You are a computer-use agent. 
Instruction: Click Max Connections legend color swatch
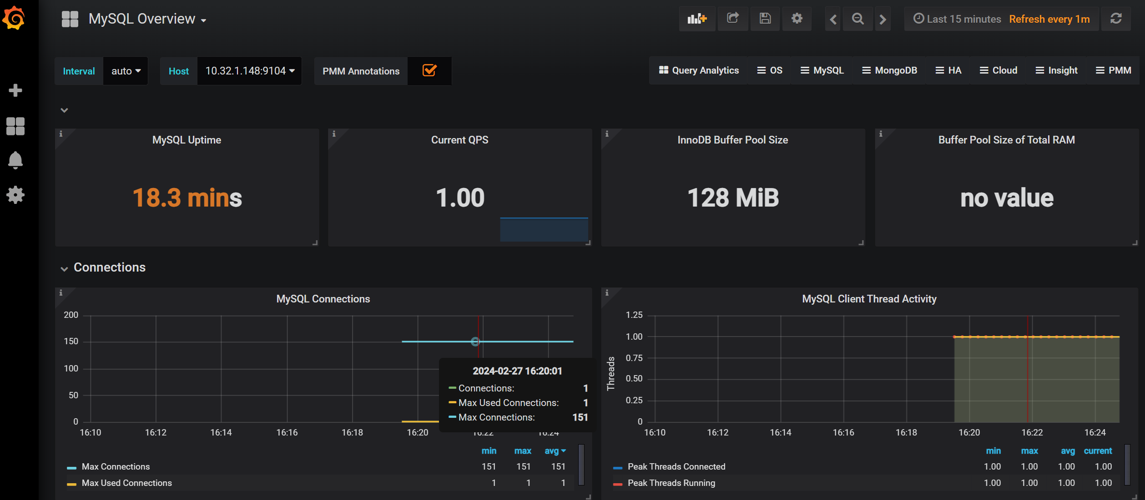pos(71,468)
